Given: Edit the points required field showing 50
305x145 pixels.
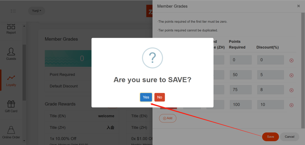Looking at the screenshot, I should coord(241,75).
